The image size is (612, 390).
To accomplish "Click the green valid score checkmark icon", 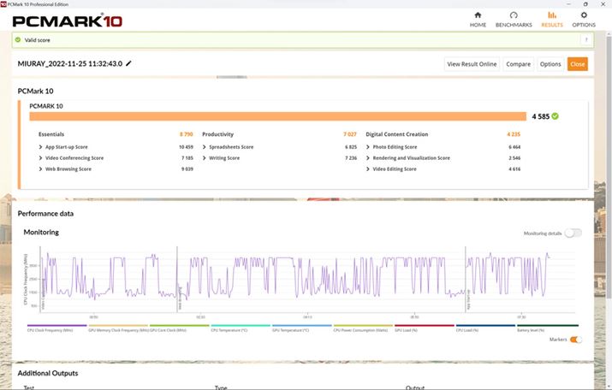I will [x=18, y=39].
